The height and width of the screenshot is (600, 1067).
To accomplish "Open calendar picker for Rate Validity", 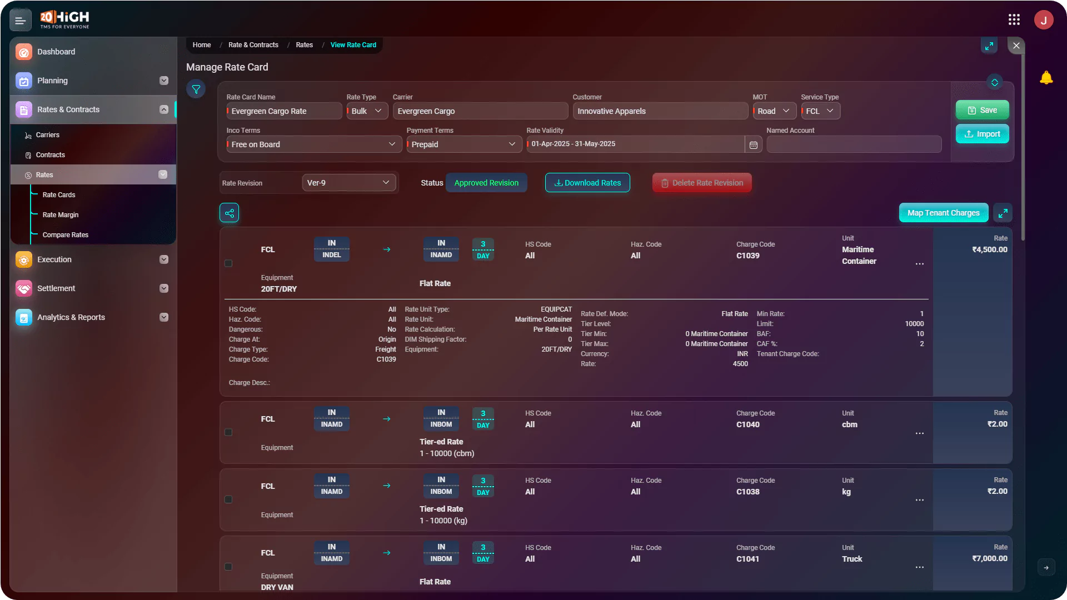I will tap(754, 144).
